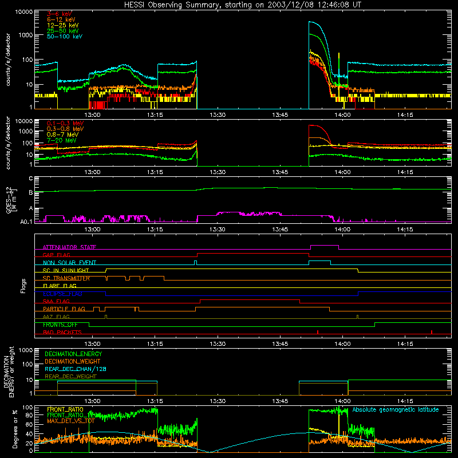Viewport: 458px width, 458px height.
Task: Click the "Degrees or %" axis label
Action: pyautogui.click(x=15, y=429)
